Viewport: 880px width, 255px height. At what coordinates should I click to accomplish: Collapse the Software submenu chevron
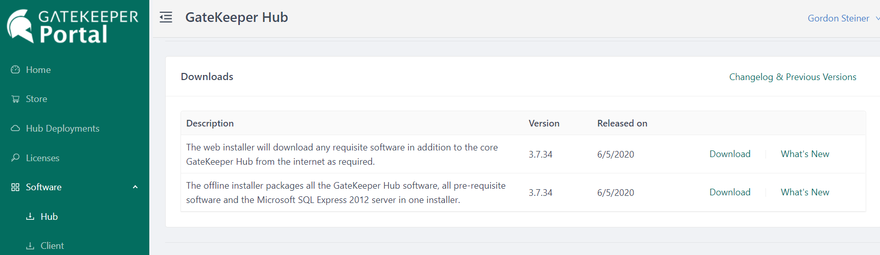135,187
